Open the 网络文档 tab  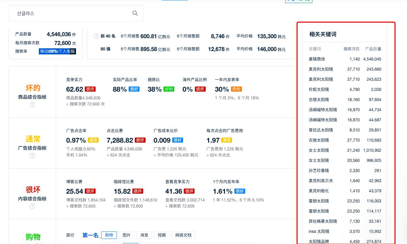click(183, 235)
